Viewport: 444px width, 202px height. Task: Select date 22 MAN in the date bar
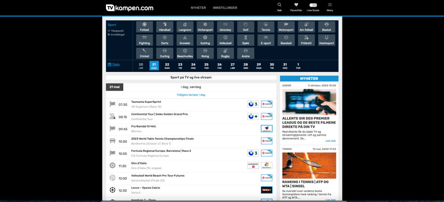(x=167, y=65)
